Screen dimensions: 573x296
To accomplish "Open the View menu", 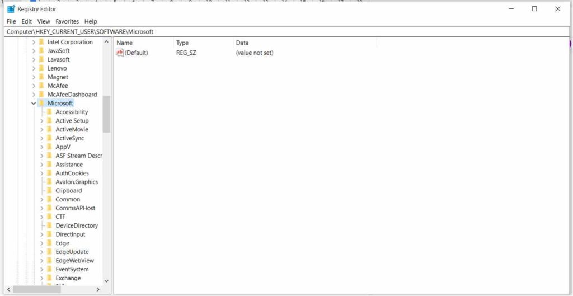I will click(x=44, y=21).
